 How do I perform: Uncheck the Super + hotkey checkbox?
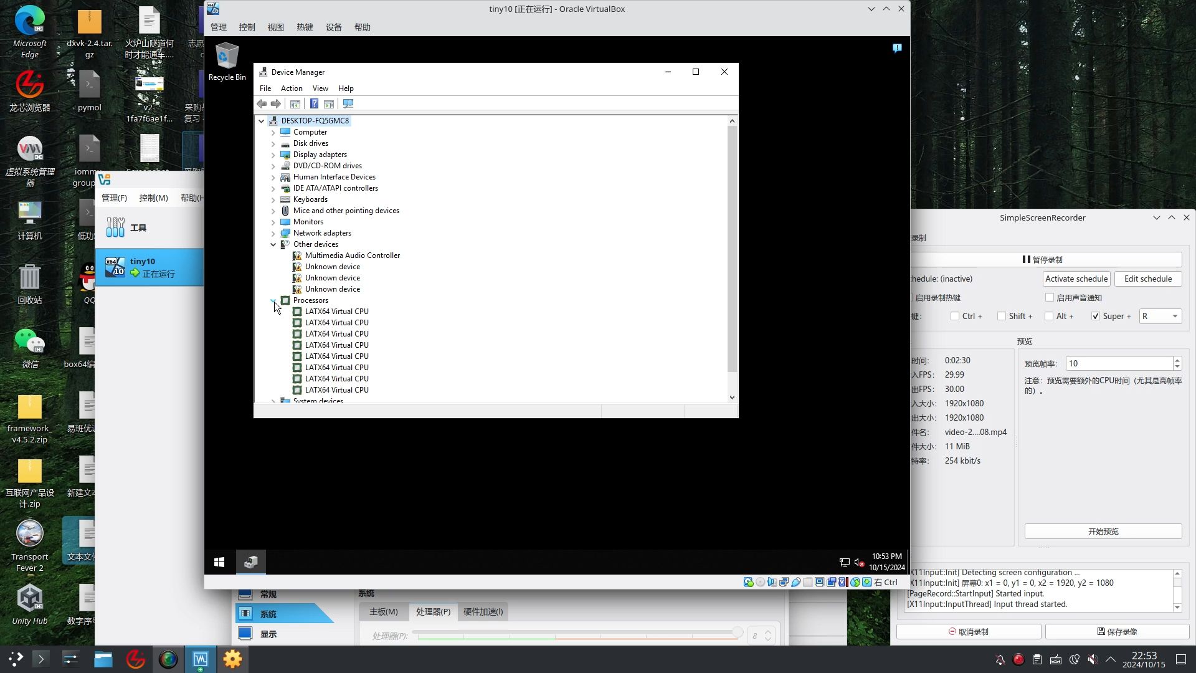pyautogui.click(x=1096, y=317)
